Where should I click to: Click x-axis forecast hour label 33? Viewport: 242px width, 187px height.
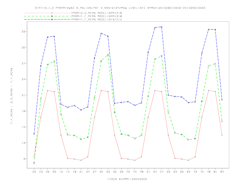[108, 172]
